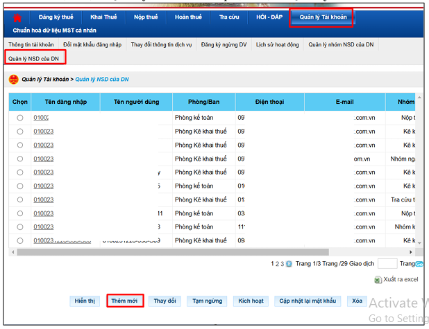This screenshot has width=429, height=329.
Task: Open the Tra cứu menu
Action: tap(229, 17)
